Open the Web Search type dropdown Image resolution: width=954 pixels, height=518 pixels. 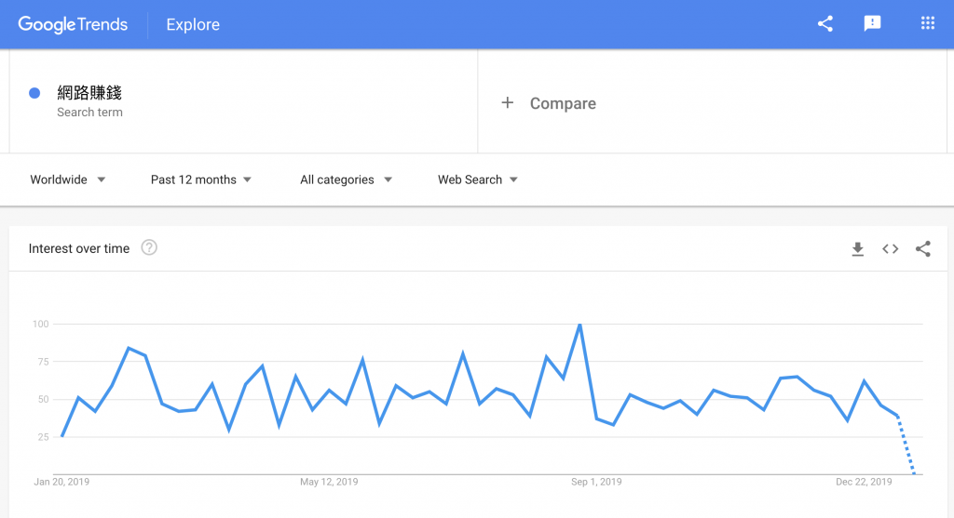point(478,179)
